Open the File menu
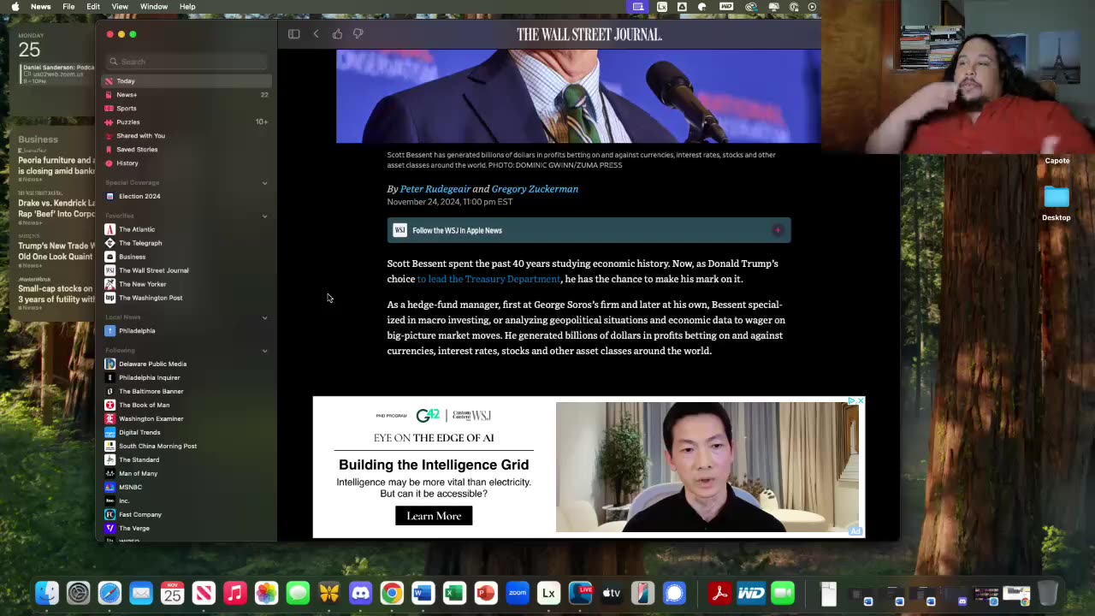1095x616 pixels. coord(68,7)
